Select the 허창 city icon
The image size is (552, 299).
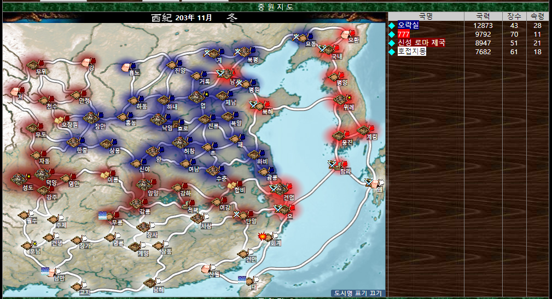click(179, 142)
